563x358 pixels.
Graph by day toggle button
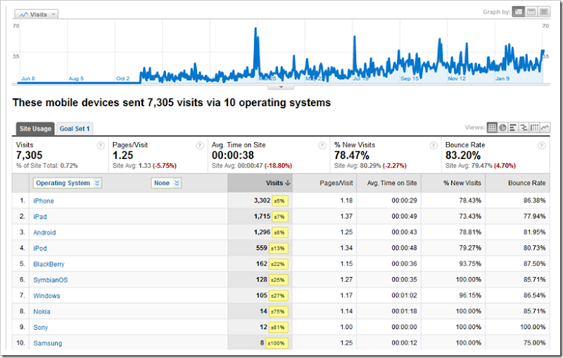519,12
